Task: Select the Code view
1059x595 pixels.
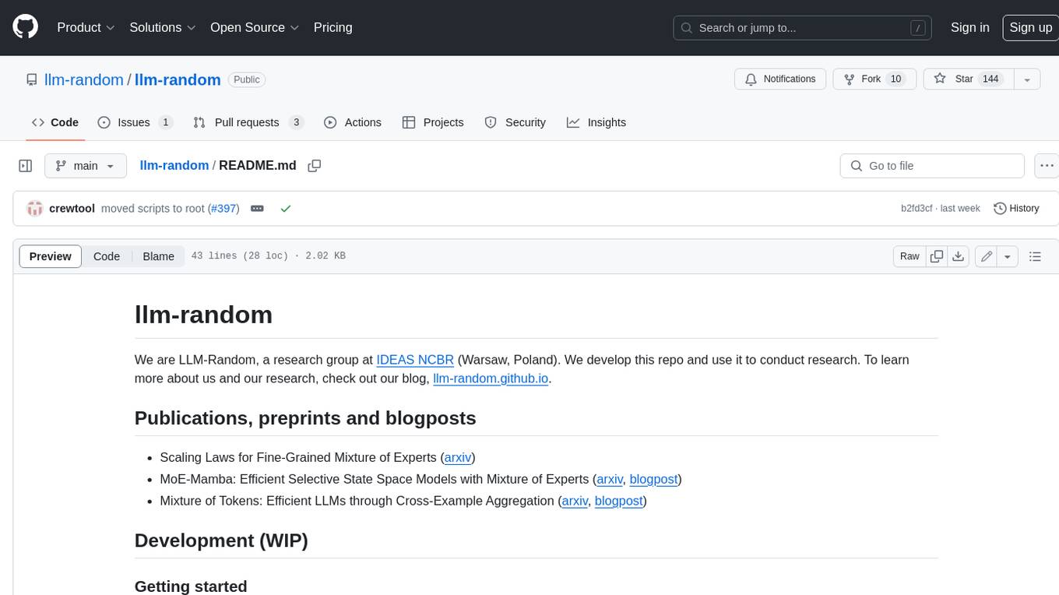Action: 107,256
